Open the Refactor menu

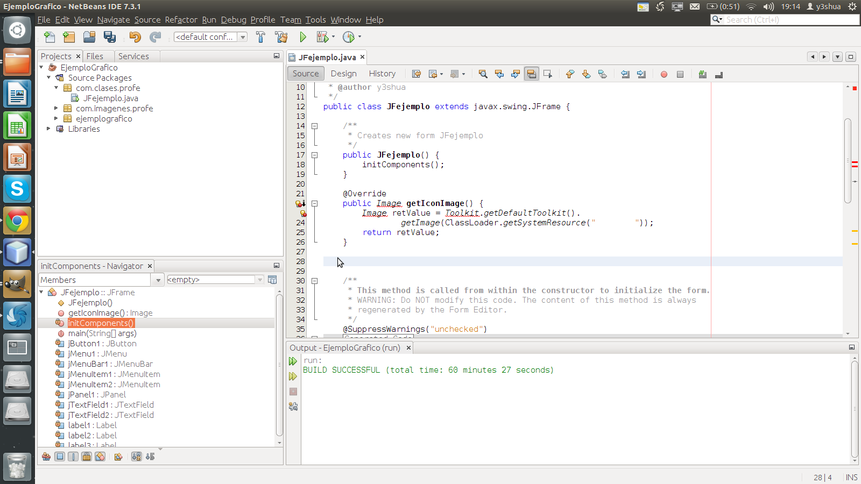click(x=181, y=20)
